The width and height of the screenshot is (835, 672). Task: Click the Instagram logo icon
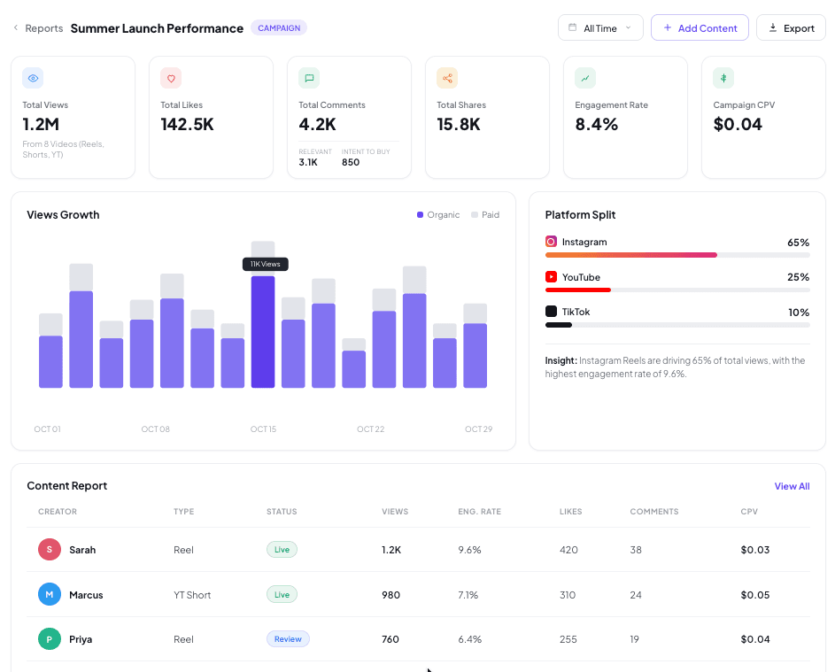pyautogui.click(x=551, y=242)
